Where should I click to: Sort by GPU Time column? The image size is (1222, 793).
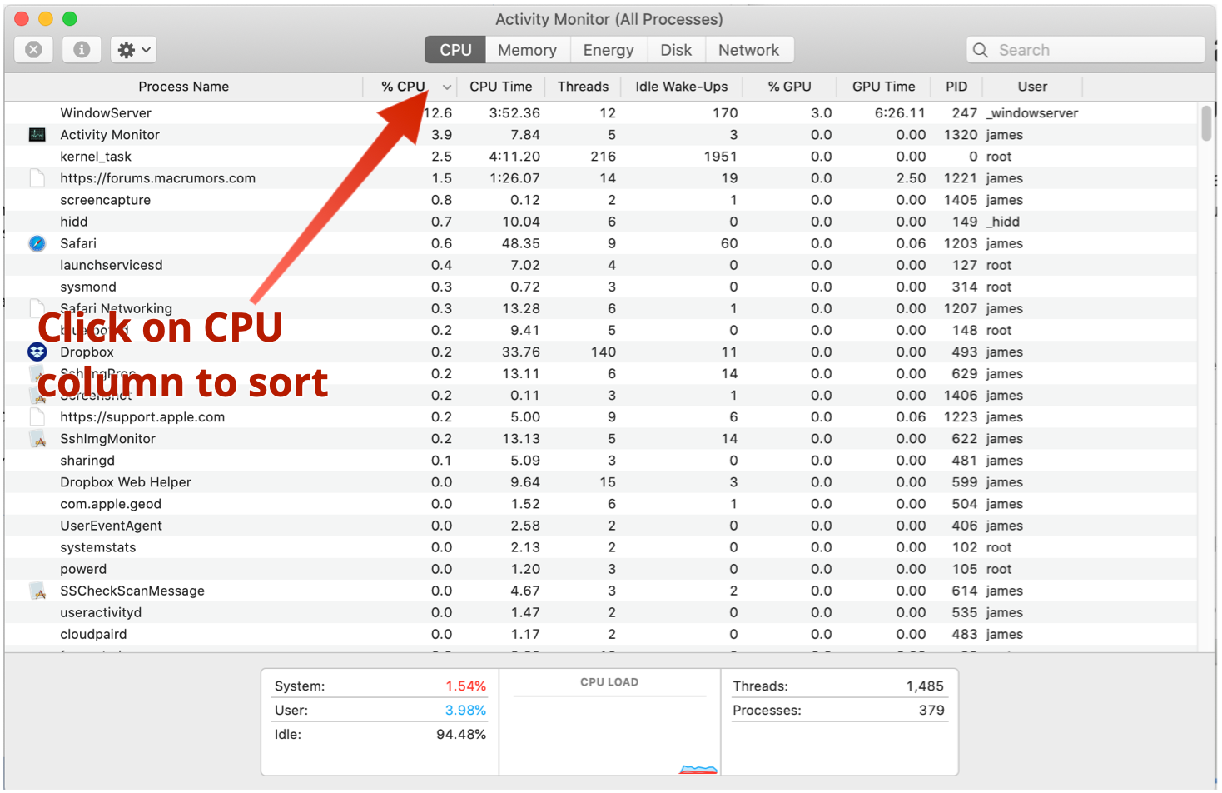(883, 87)
